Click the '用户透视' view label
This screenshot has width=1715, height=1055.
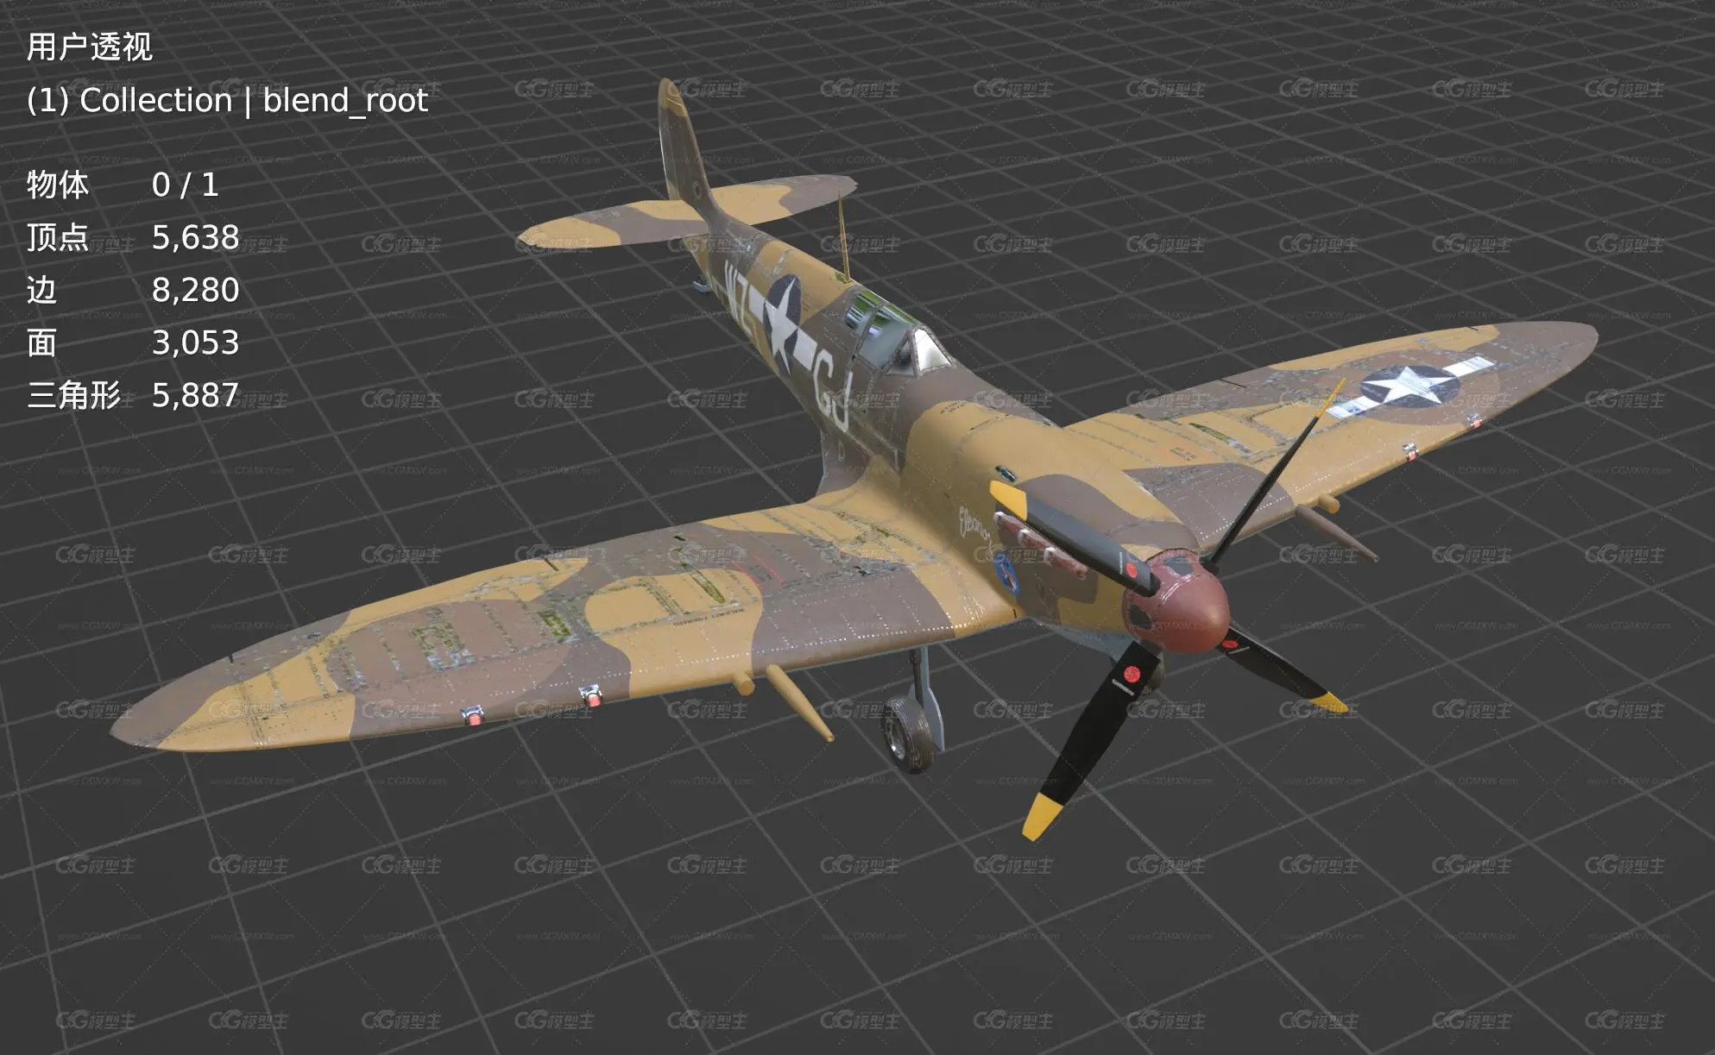90,47
